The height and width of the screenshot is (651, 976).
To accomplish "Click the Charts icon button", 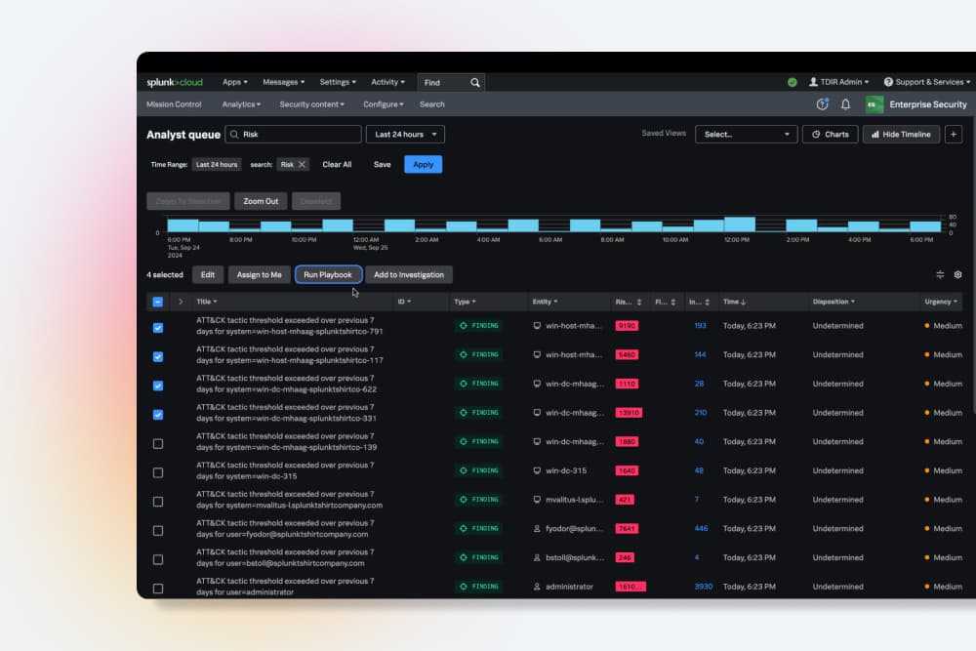I will 830,134.
